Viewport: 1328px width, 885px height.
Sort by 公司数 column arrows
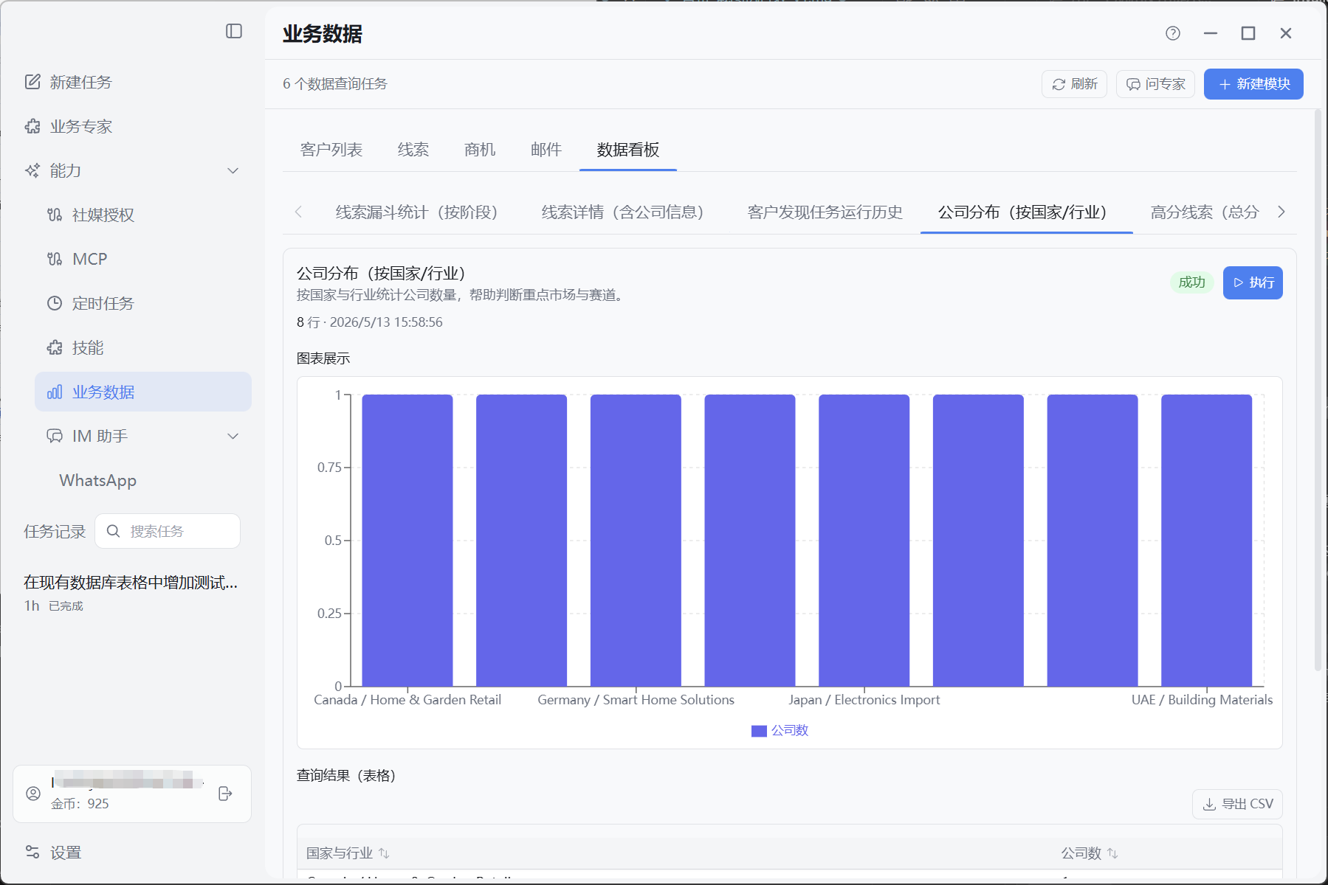pos(1112,853)
